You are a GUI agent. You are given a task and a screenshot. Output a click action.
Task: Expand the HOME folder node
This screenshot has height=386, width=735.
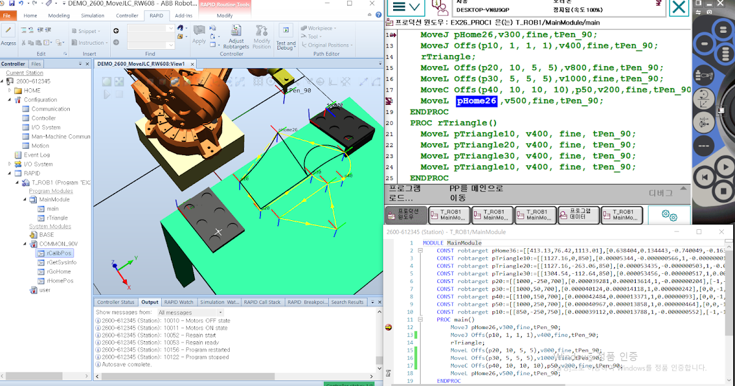coord(10,91)
